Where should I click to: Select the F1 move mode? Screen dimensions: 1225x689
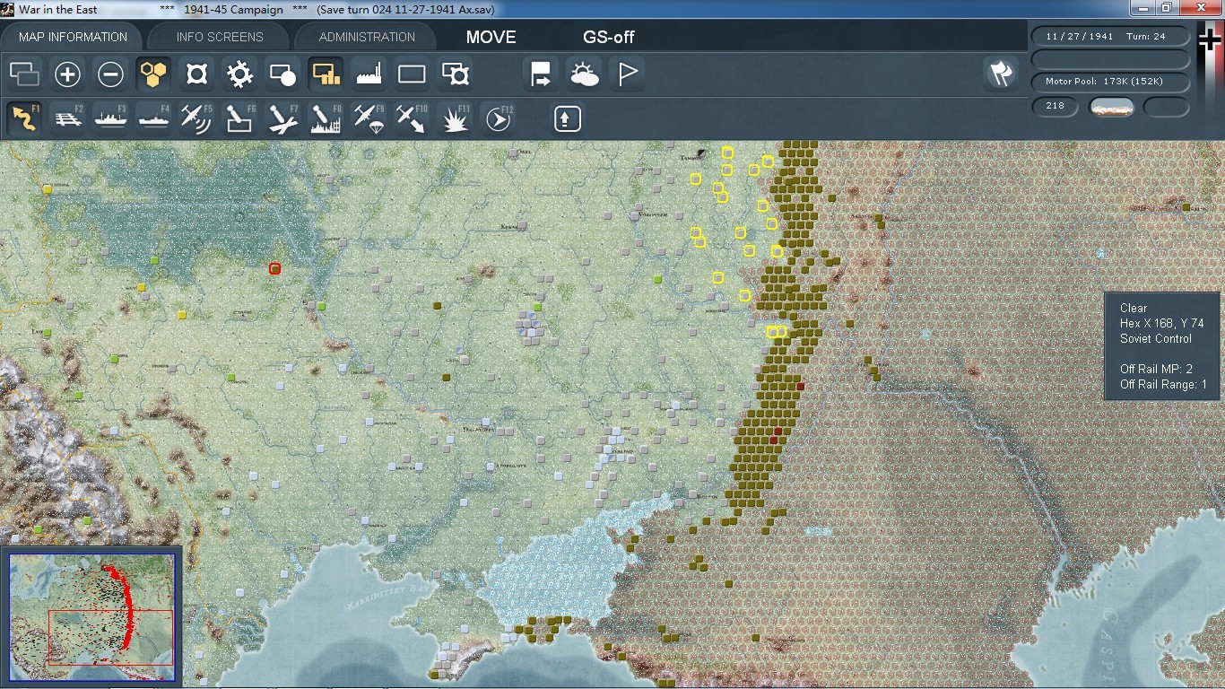pos(24,118)
